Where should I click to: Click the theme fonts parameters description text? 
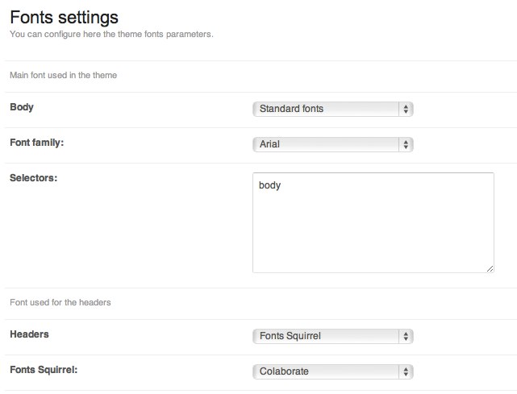click(x=110, y=34)
